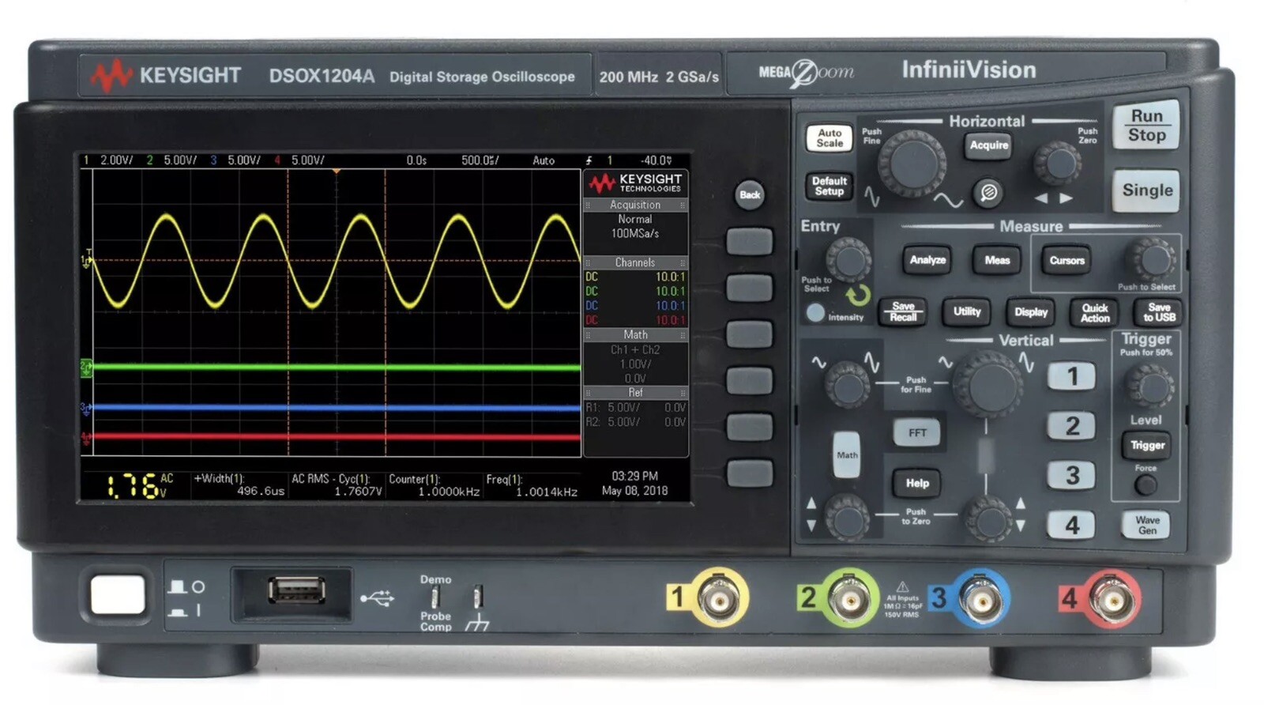Click the Probe Comp ground terminal
The width and height of the screenshot is (1264, 705).
[477, 598]
